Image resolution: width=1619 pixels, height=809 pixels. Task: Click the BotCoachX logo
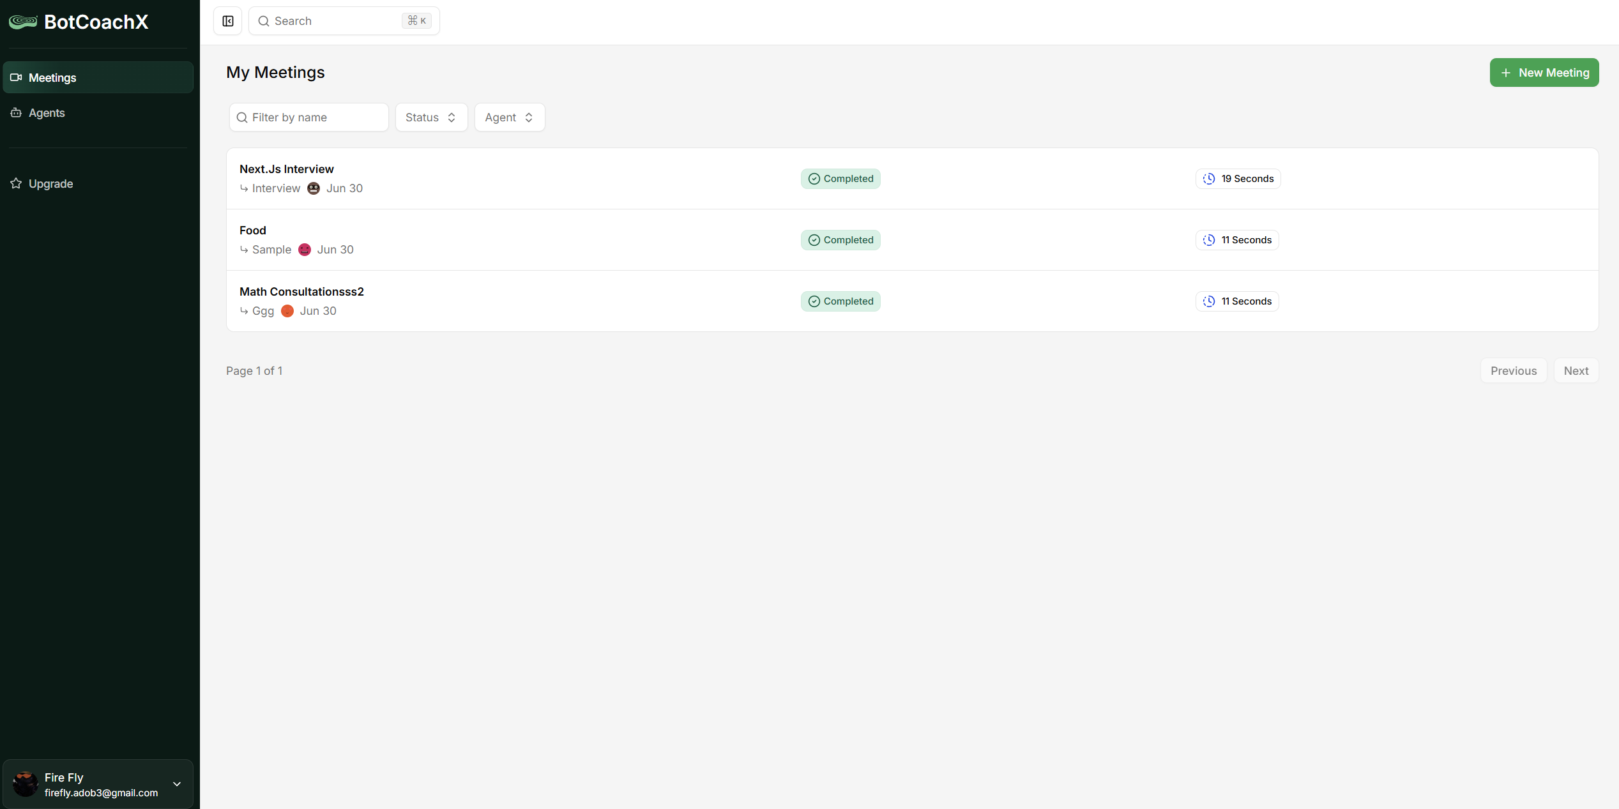click(79, 22)
